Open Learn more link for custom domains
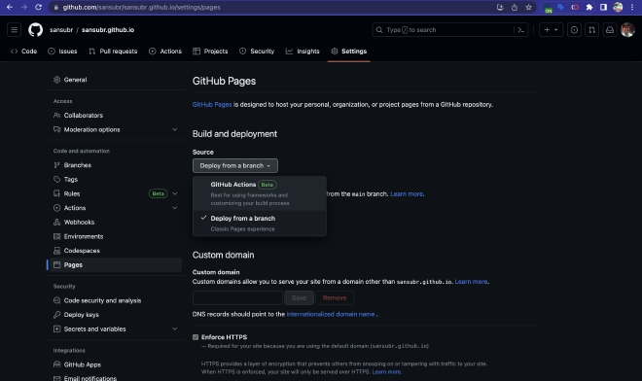Image resolution: width=642 pixels, height=381 pixels. tap(471, 282)
